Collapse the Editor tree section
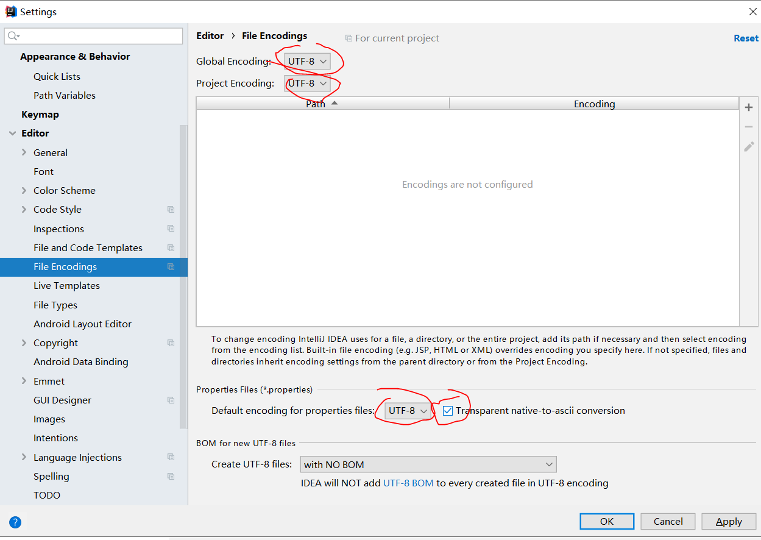761x540 pixels. point(12,133)
